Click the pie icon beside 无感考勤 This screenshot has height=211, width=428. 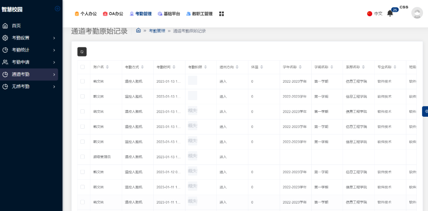click(x=5, y=86)
